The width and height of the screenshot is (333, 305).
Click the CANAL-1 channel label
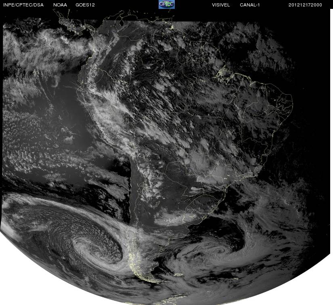[250, 5]
